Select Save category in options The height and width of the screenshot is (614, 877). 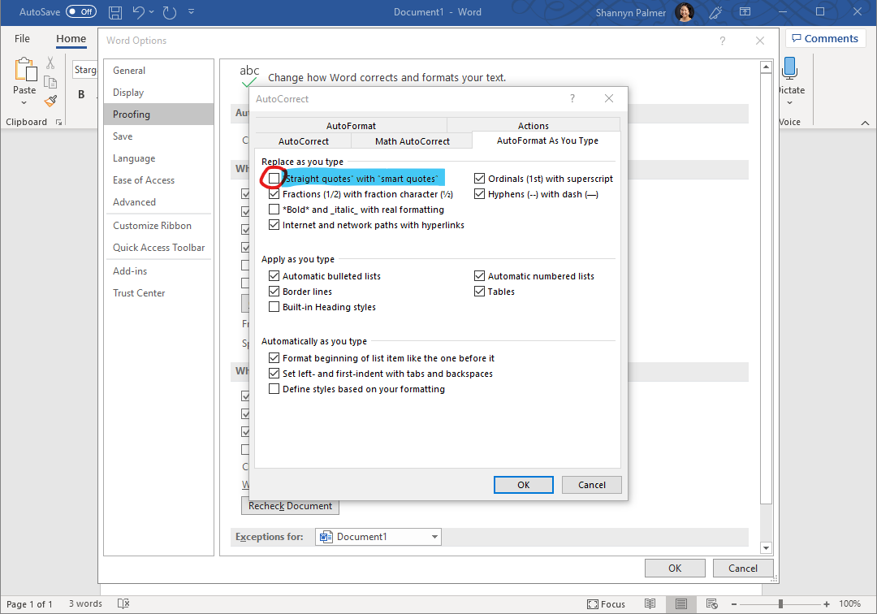coord(159,136)
